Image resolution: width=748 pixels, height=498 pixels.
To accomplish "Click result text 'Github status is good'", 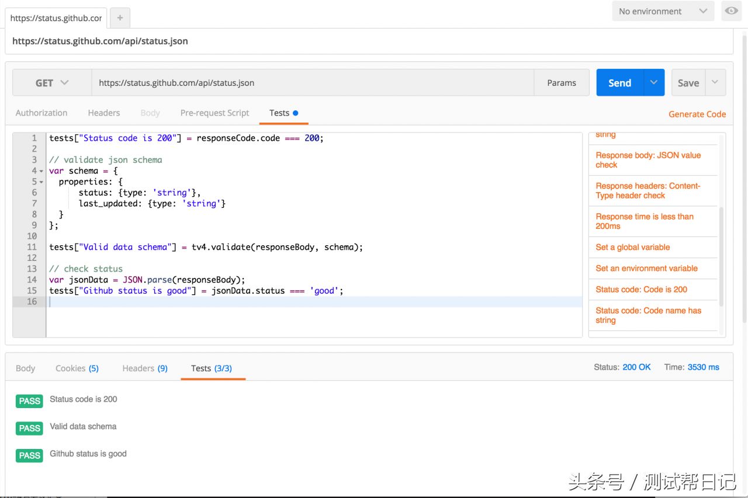I will point(88,454).
